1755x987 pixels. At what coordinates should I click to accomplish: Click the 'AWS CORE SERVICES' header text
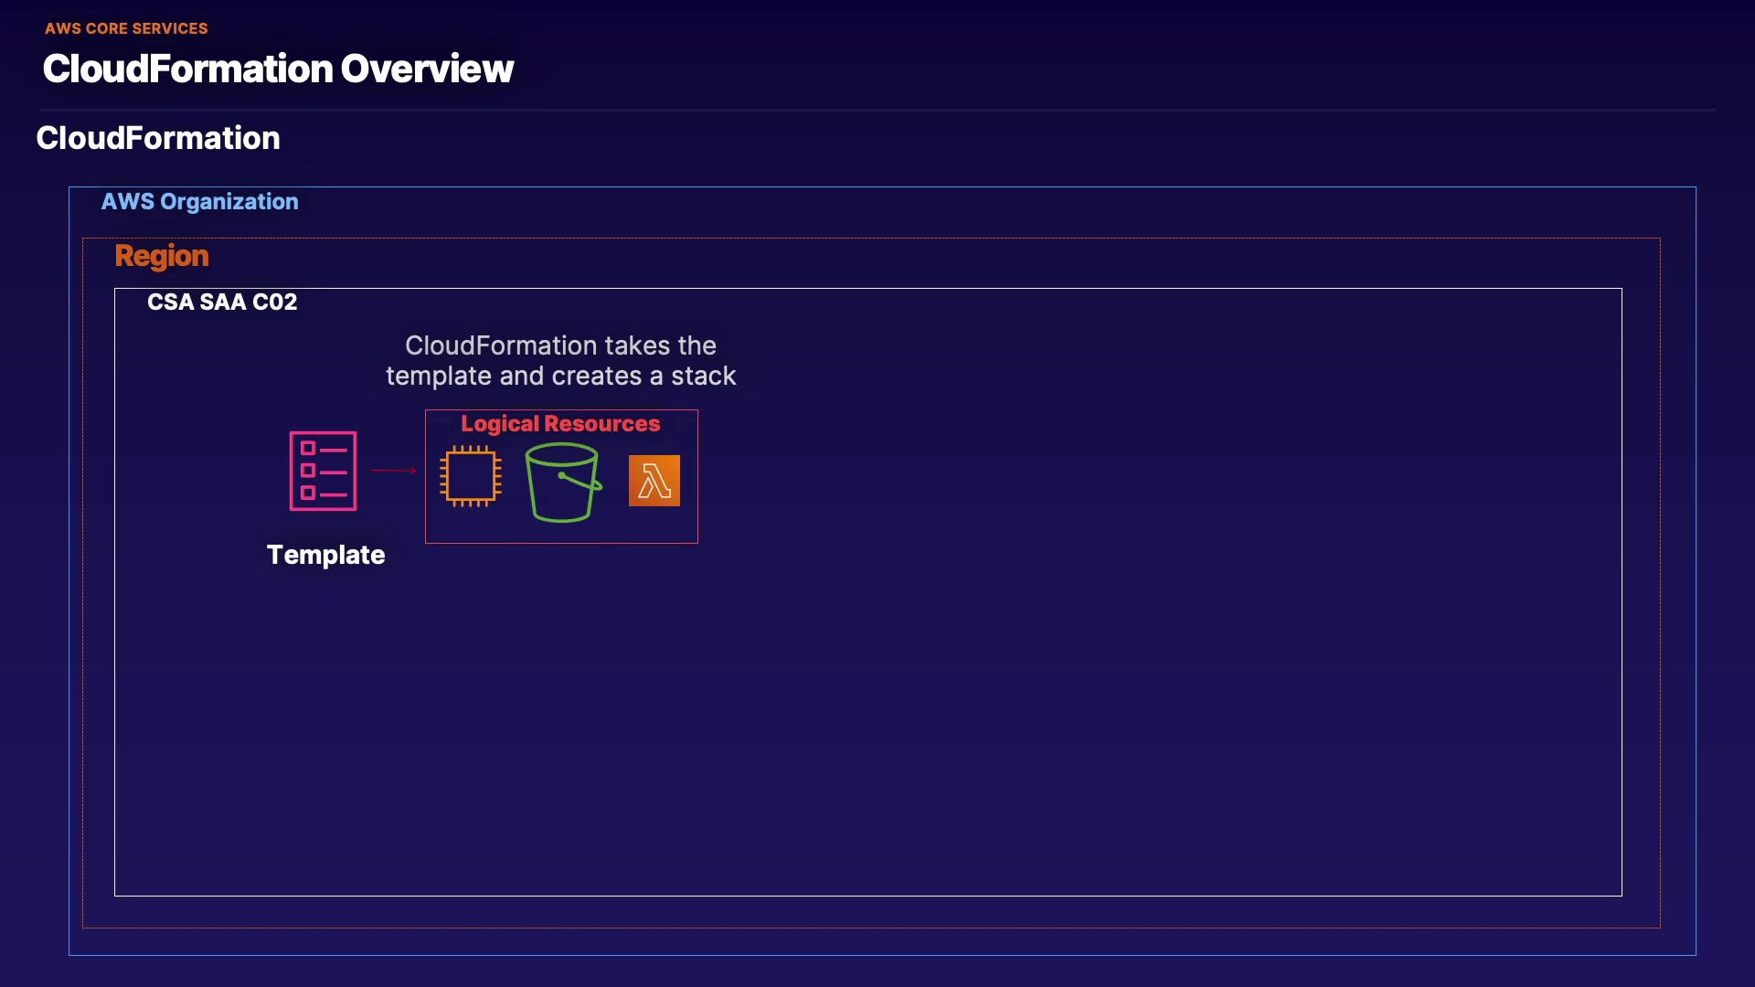pos(126,28)
